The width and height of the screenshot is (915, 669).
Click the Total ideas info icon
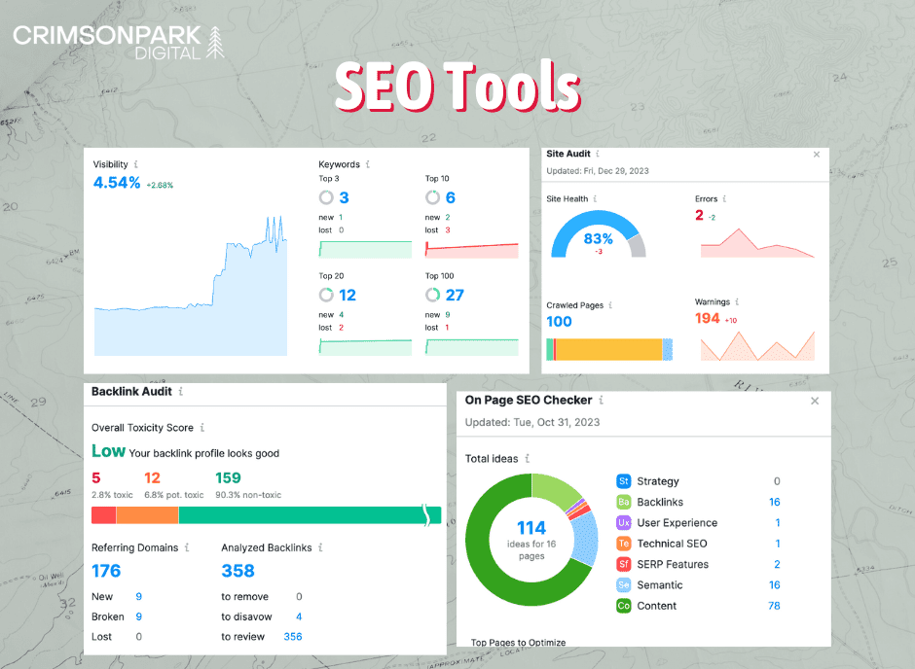[x=527, y=457]
